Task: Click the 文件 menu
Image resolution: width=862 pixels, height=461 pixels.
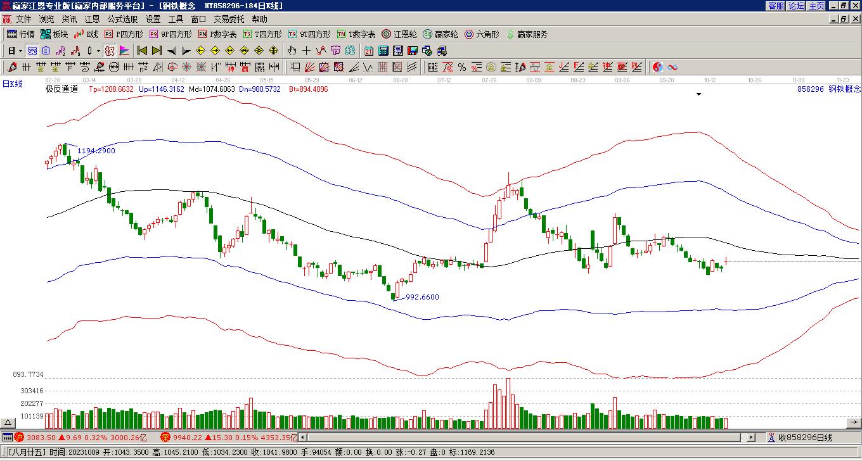Action: click(24, 19)
